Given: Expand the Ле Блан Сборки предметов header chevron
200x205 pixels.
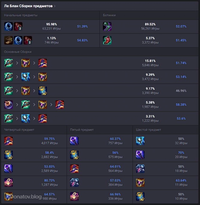Looking at the screenshot, I should tap(55, 6).
